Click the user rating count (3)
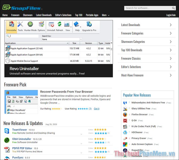The image size is (179, 160). point(90,109)
